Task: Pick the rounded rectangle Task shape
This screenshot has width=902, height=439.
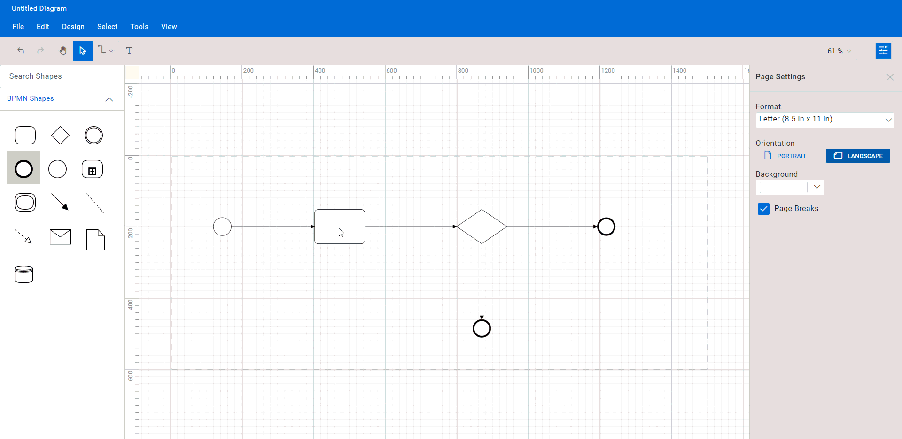Action: pyautogui.click(x=25, y=135)
